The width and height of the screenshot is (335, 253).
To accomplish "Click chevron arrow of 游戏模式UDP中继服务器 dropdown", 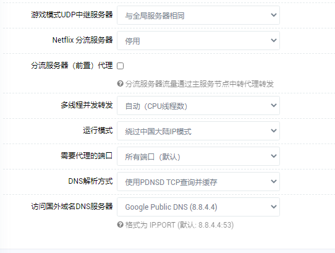I will click(x=274, y=15).
